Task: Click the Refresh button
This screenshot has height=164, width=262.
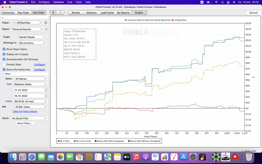Action: tap(253, 13)
